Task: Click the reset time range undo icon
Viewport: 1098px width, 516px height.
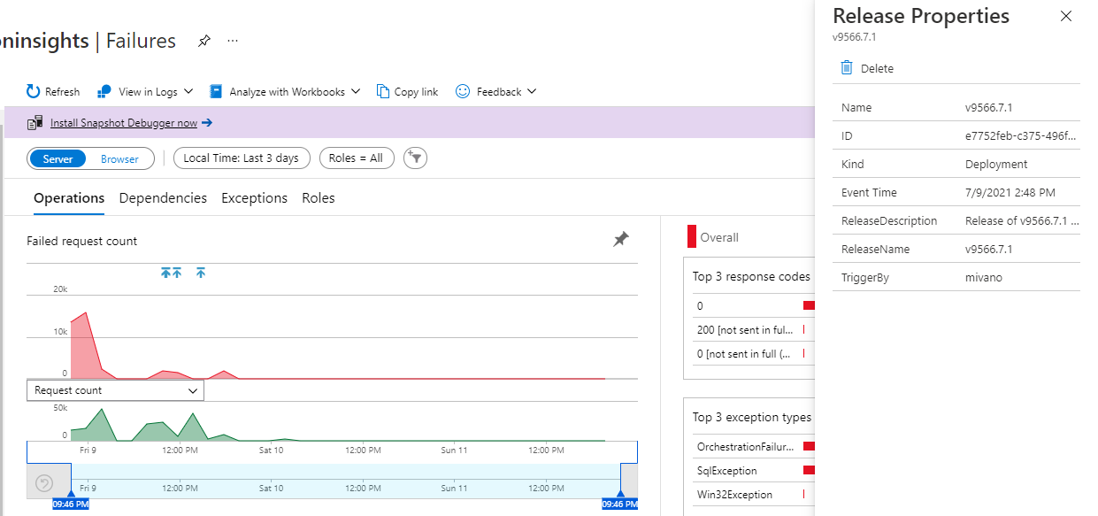Action: click(x=44, y=483)
